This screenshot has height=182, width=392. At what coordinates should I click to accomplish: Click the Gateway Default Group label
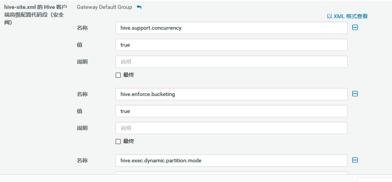pos(104,7)
